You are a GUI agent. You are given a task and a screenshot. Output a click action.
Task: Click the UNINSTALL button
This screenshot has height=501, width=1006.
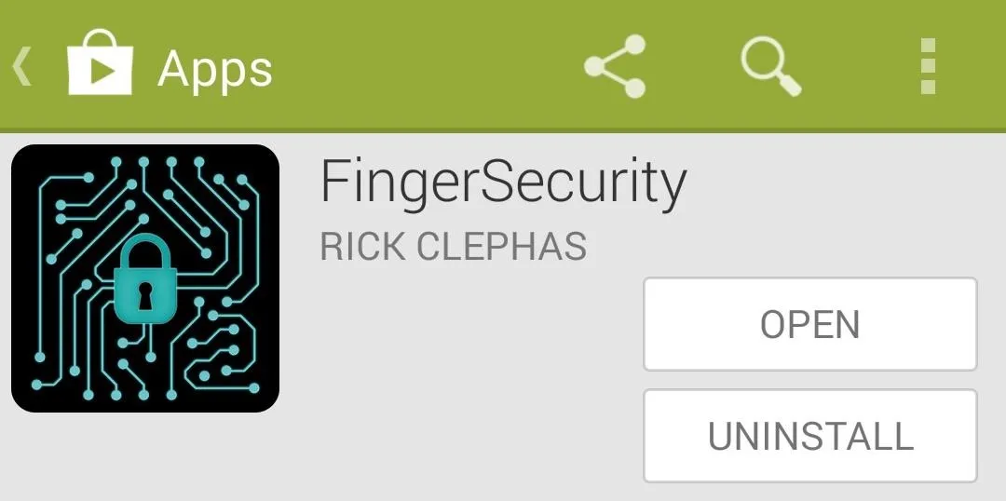pos(810,436)
